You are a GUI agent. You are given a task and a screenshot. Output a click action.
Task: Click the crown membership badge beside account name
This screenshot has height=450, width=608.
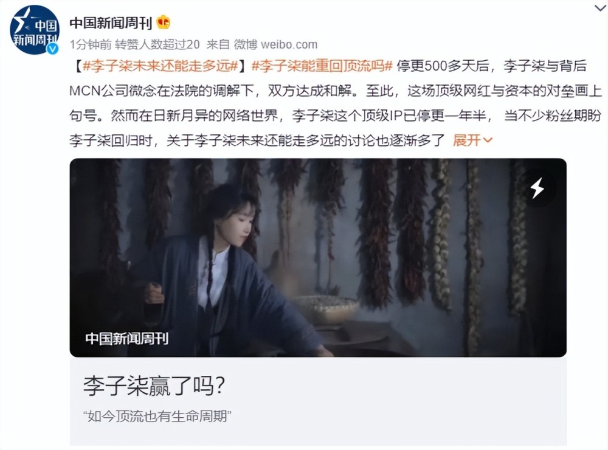[163, 23]
